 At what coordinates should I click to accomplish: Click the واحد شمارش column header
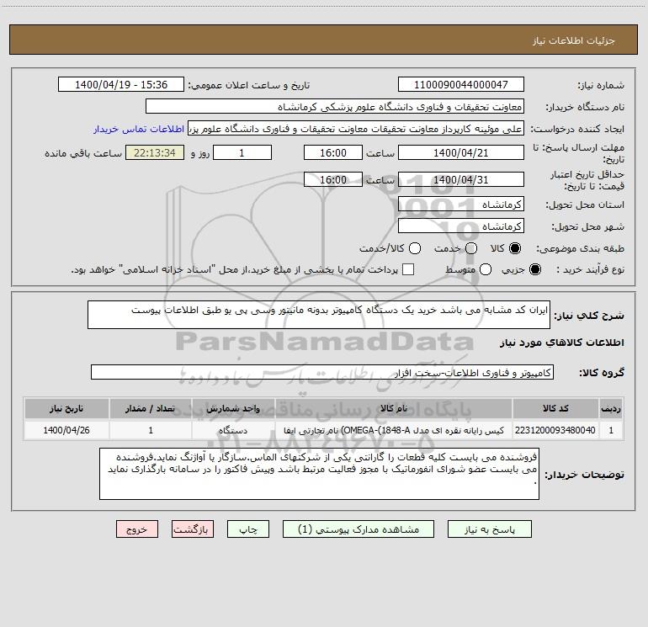click(233, 408)
